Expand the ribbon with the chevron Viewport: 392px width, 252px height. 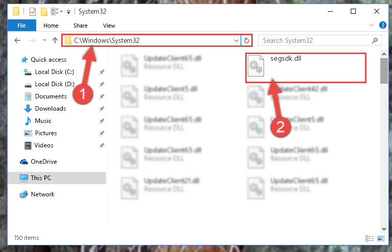click(x=372, y=25)
